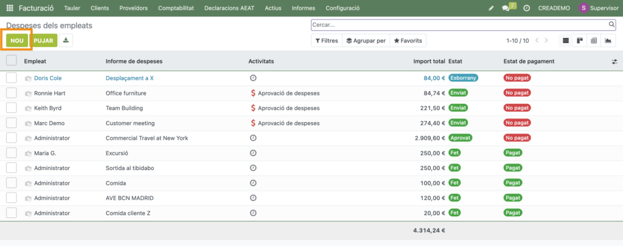
Task: Switch to kanban view
Action: (x=580, y=41)
